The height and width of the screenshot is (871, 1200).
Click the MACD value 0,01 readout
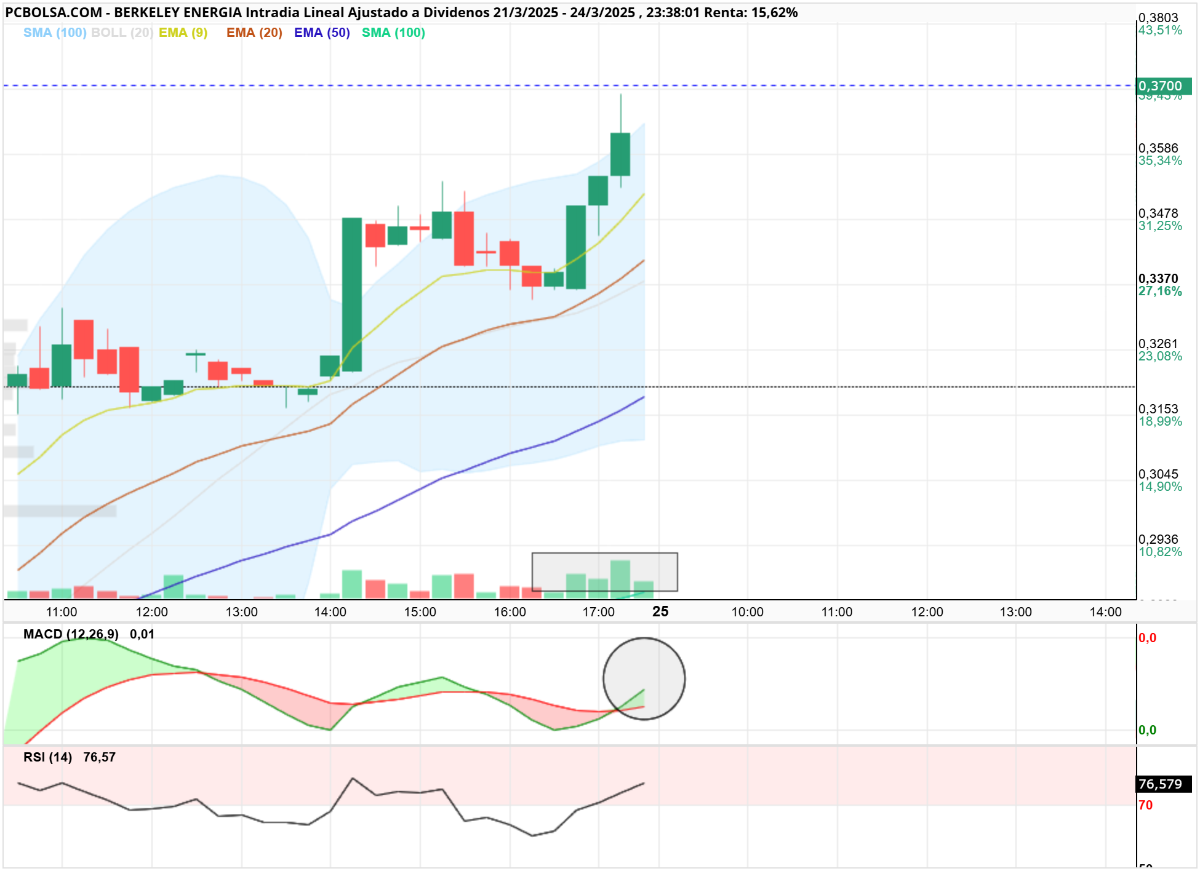(142, 634)
